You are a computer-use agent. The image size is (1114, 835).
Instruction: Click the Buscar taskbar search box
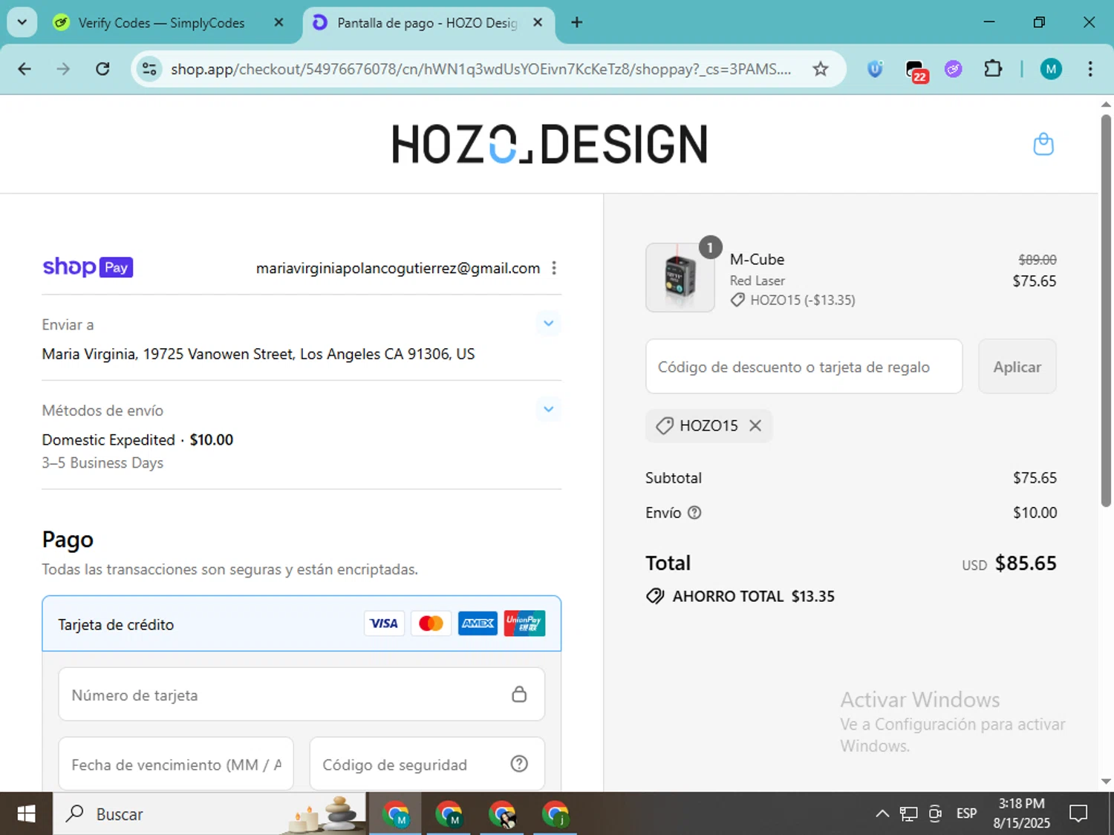pyautogui.click(x=209, y=814)
